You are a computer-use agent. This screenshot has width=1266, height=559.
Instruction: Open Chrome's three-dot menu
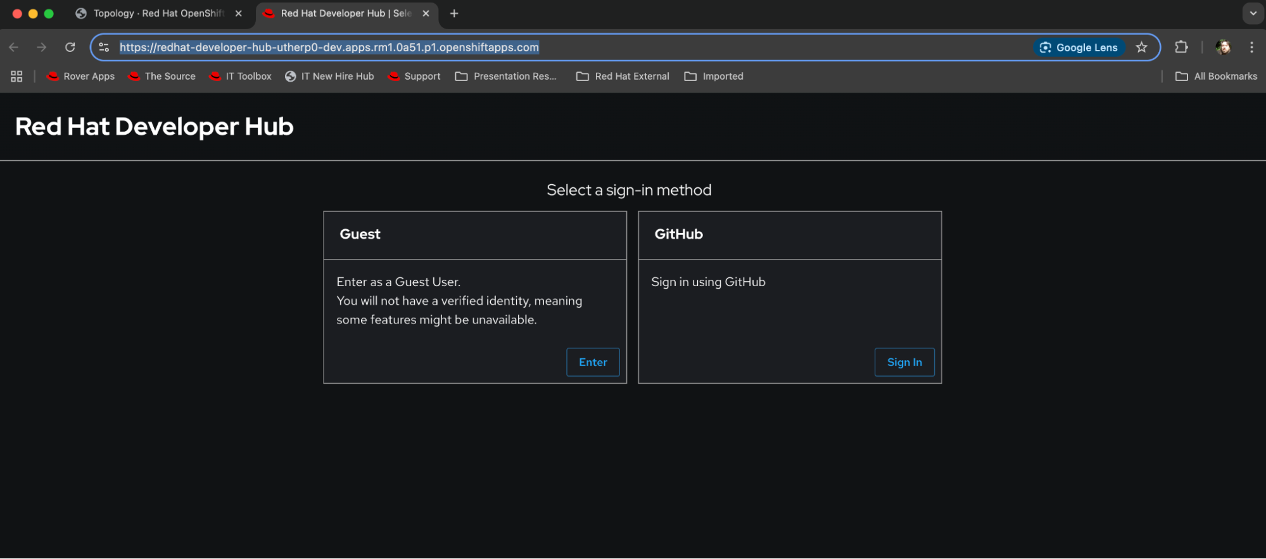click(x=1251, y=47)
